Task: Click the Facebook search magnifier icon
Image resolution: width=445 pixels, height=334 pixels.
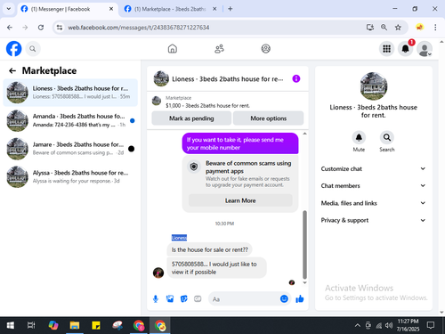Action: [33, 49]
